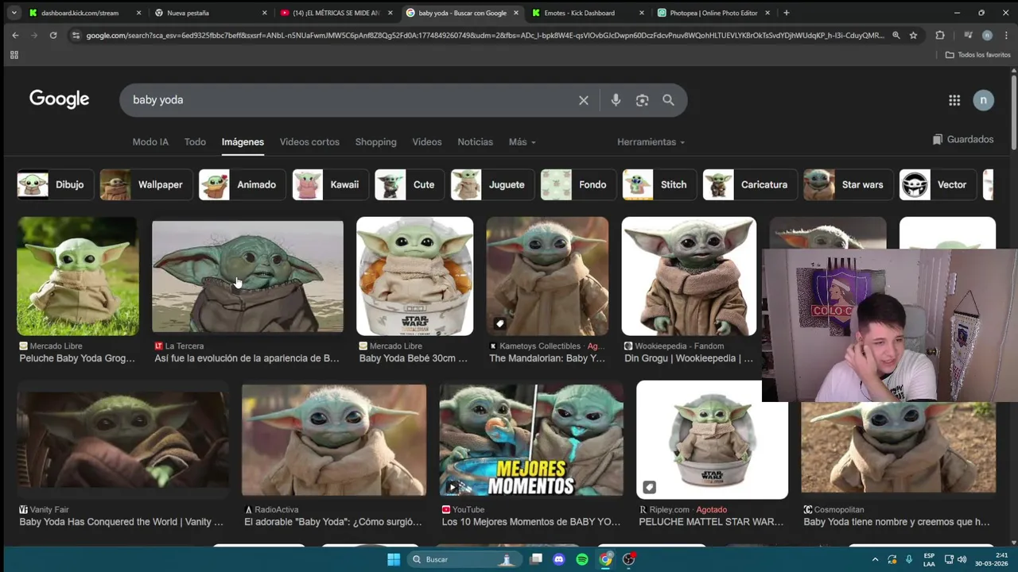Open the Cosmopolitan Baby Yoda tiene nombre link
This screenshot has width=1018, height=572.
(896, 522)
